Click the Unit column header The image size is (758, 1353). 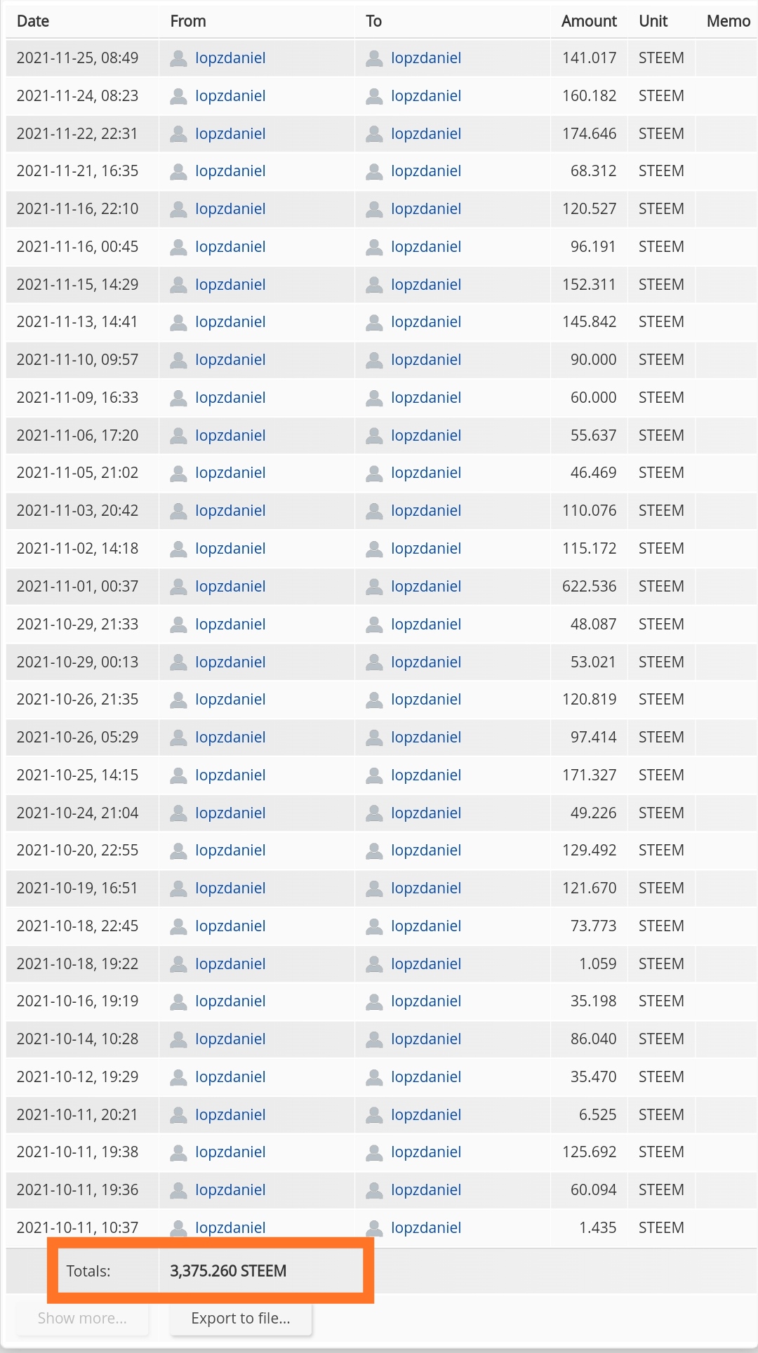[x=653, y=21]
